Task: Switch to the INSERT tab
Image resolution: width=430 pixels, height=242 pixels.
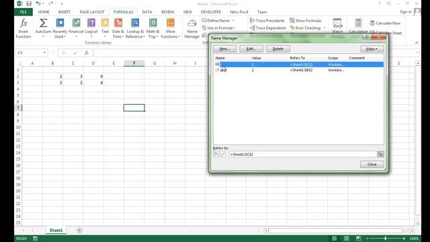Action: tap(64, 12)
